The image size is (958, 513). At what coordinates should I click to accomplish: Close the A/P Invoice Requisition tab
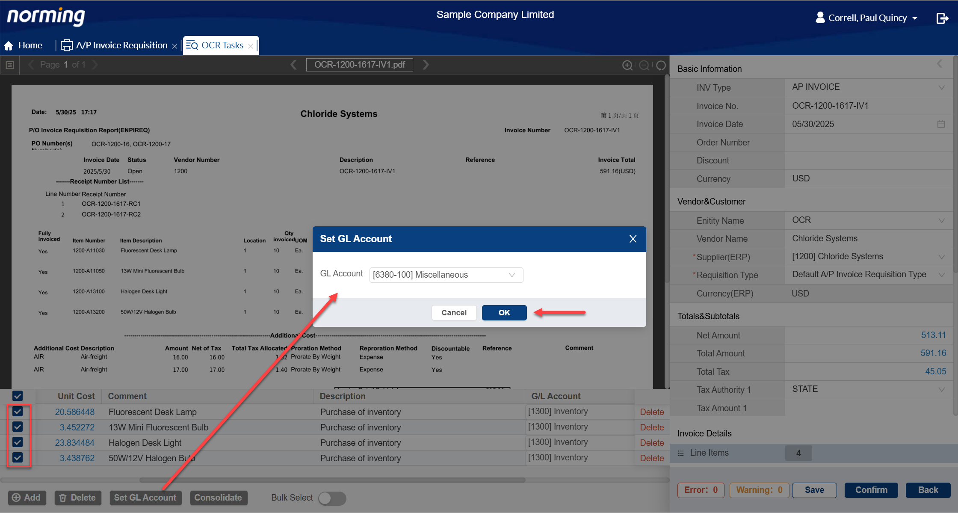174,46
